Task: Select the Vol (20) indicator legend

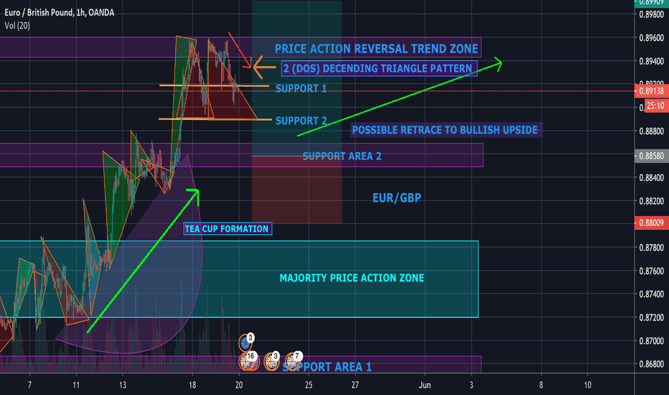Action: point(17,26)
